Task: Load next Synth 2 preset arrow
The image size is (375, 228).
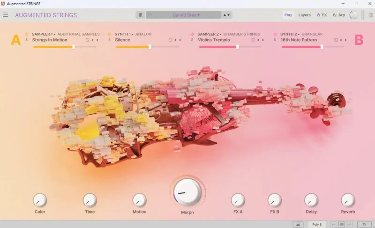Action: pos(345,40)
